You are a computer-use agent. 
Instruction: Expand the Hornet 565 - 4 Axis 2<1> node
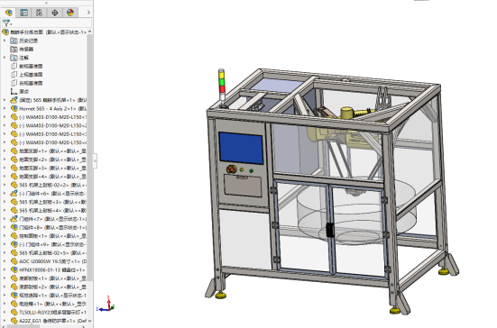tap(5, 109)
